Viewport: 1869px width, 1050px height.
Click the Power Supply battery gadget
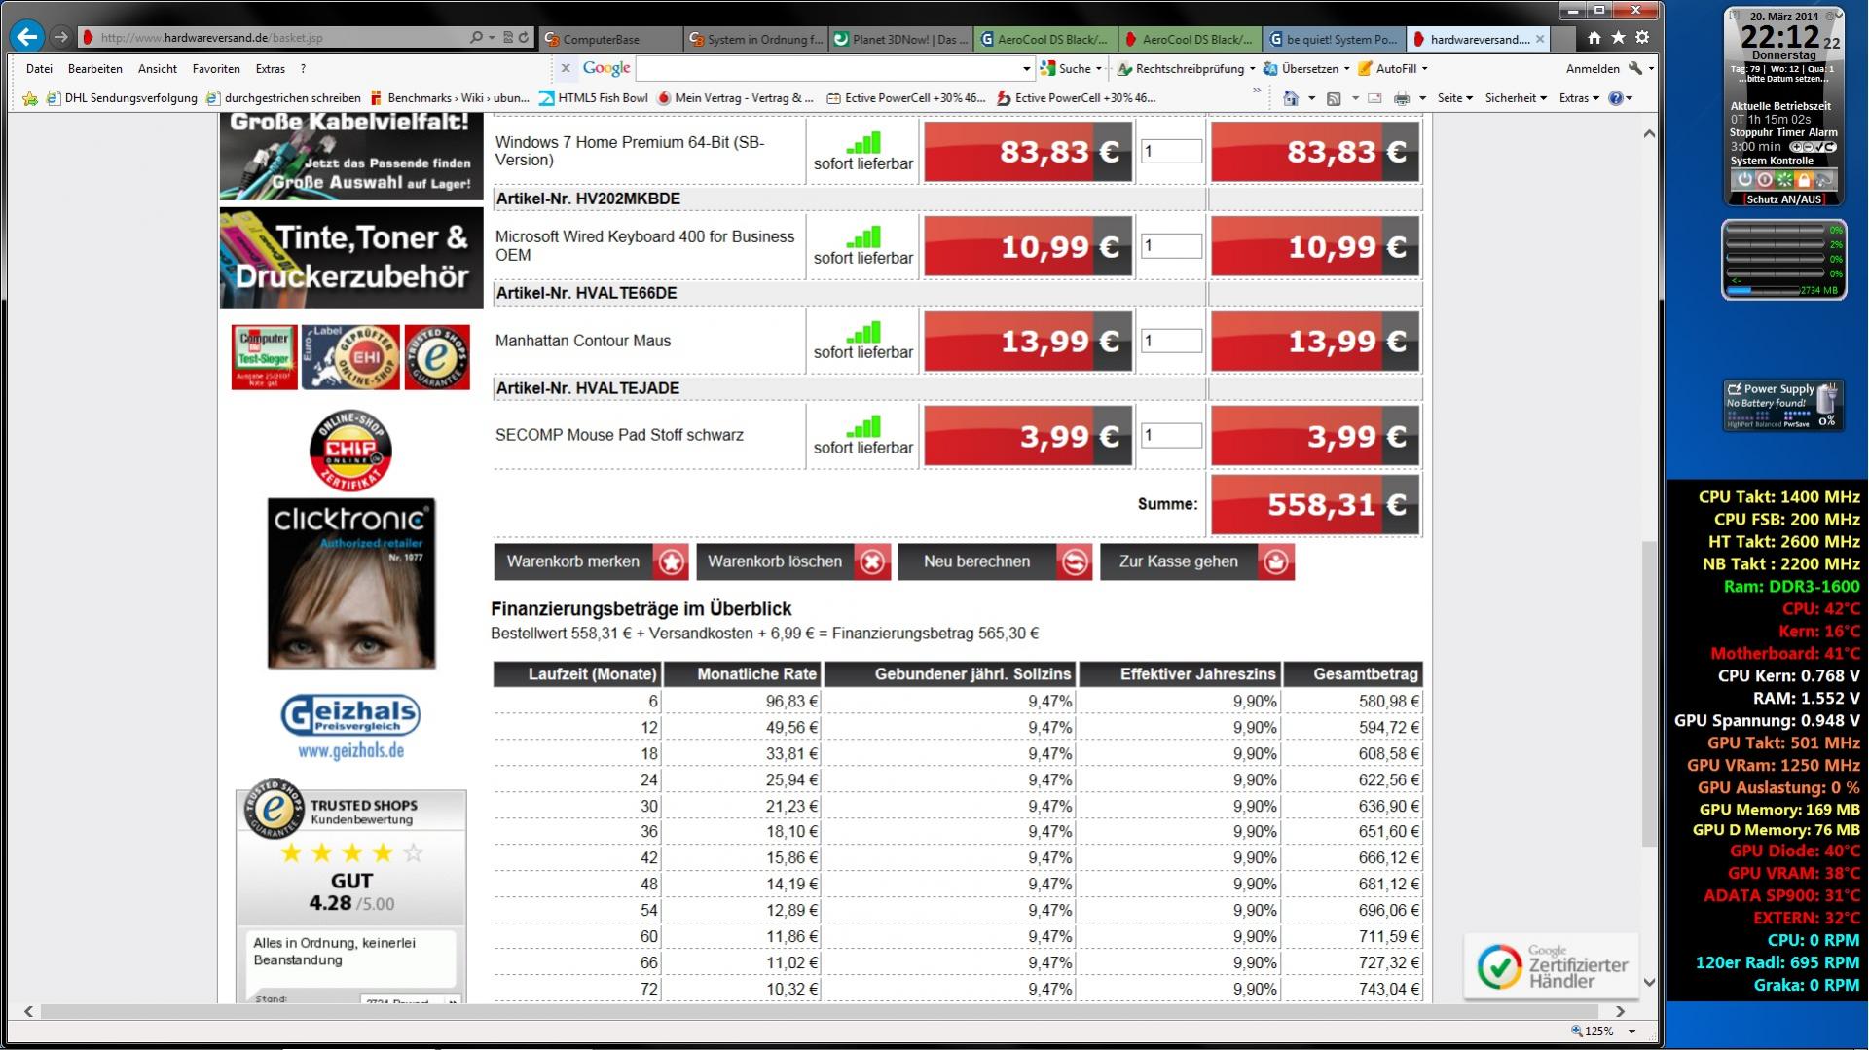tap(1783, 405)
